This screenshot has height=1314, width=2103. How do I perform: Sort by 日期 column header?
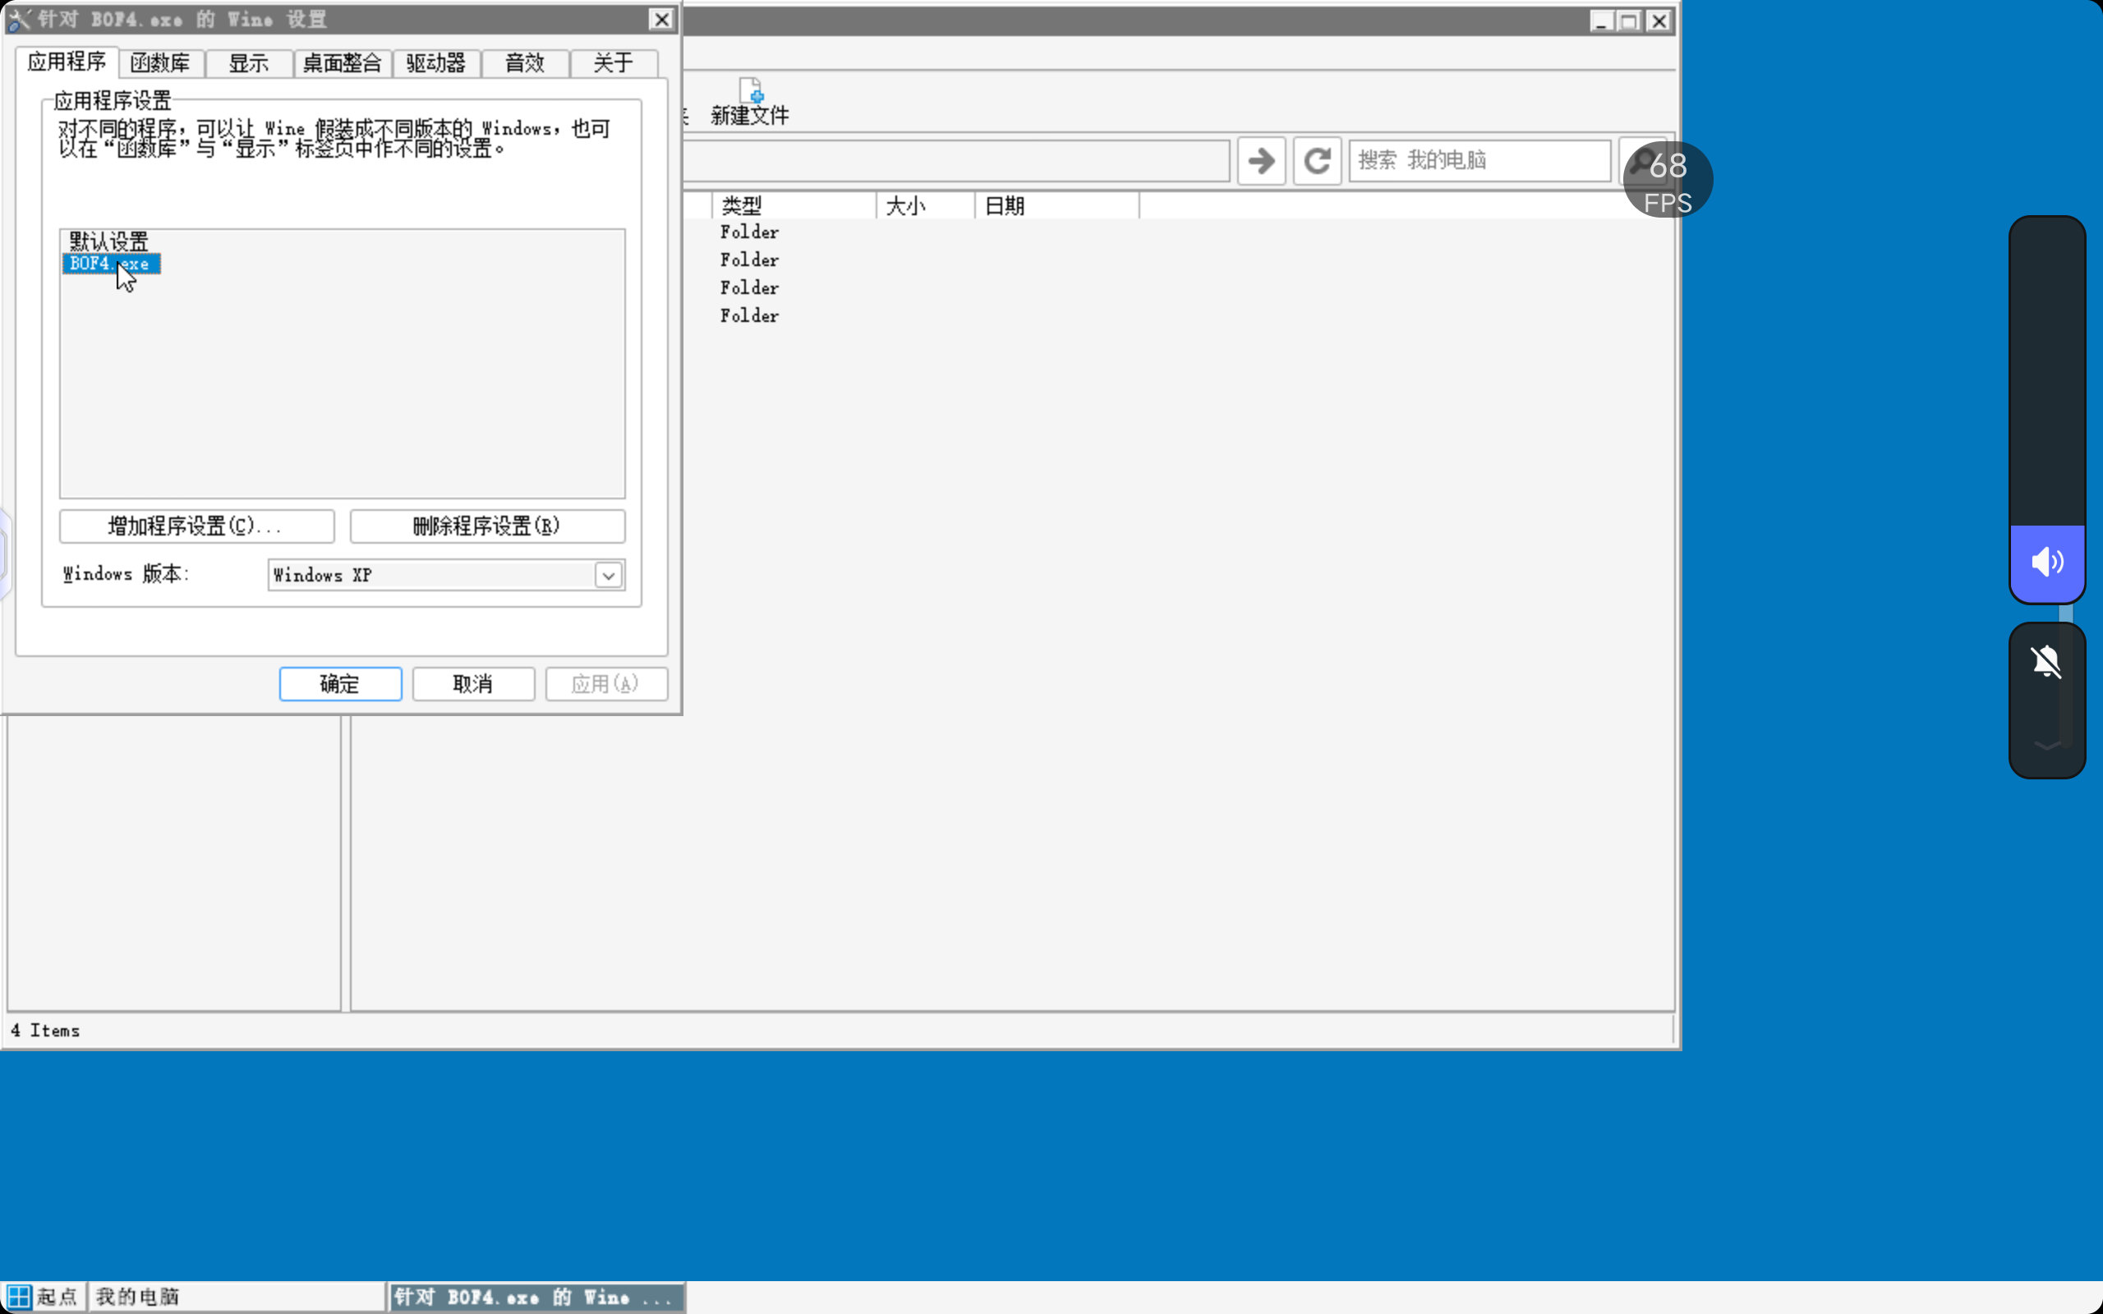(1056, 206)
